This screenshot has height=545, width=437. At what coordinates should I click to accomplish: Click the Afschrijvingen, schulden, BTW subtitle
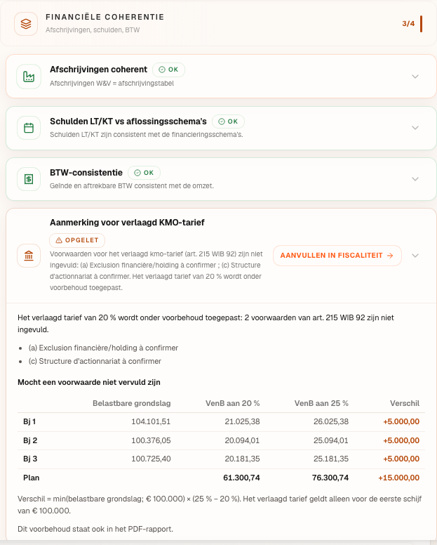point(93,30)
